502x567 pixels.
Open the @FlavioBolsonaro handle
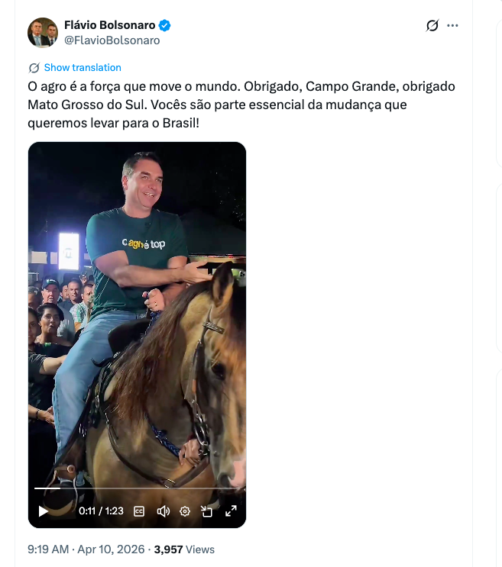pyautogui.click(x=112, y=40)
